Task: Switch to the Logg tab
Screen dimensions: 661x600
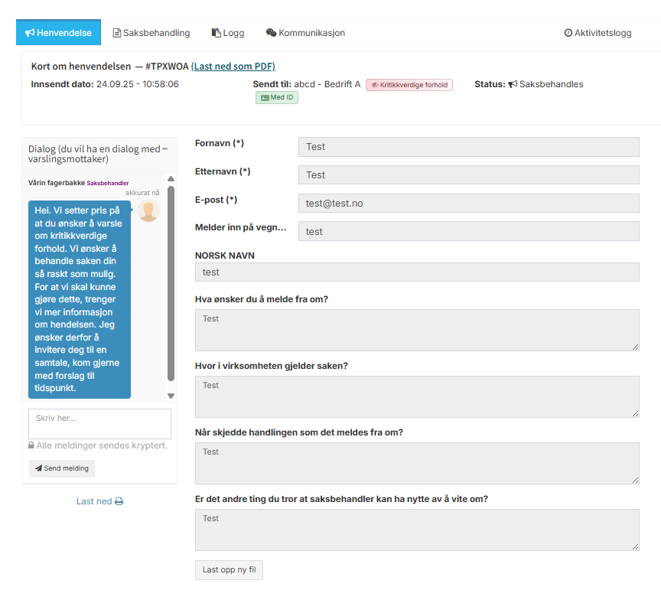Action: tap(228, 33)
